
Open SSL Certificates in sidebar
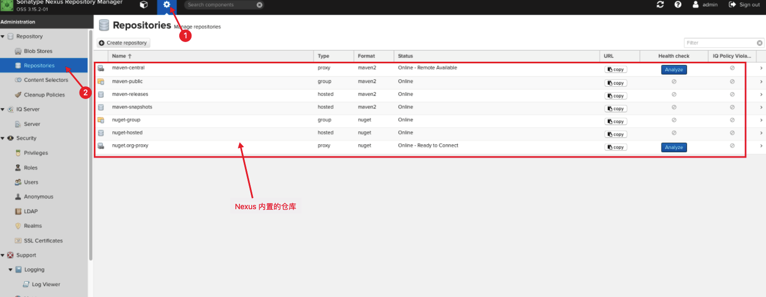point(44,241)
